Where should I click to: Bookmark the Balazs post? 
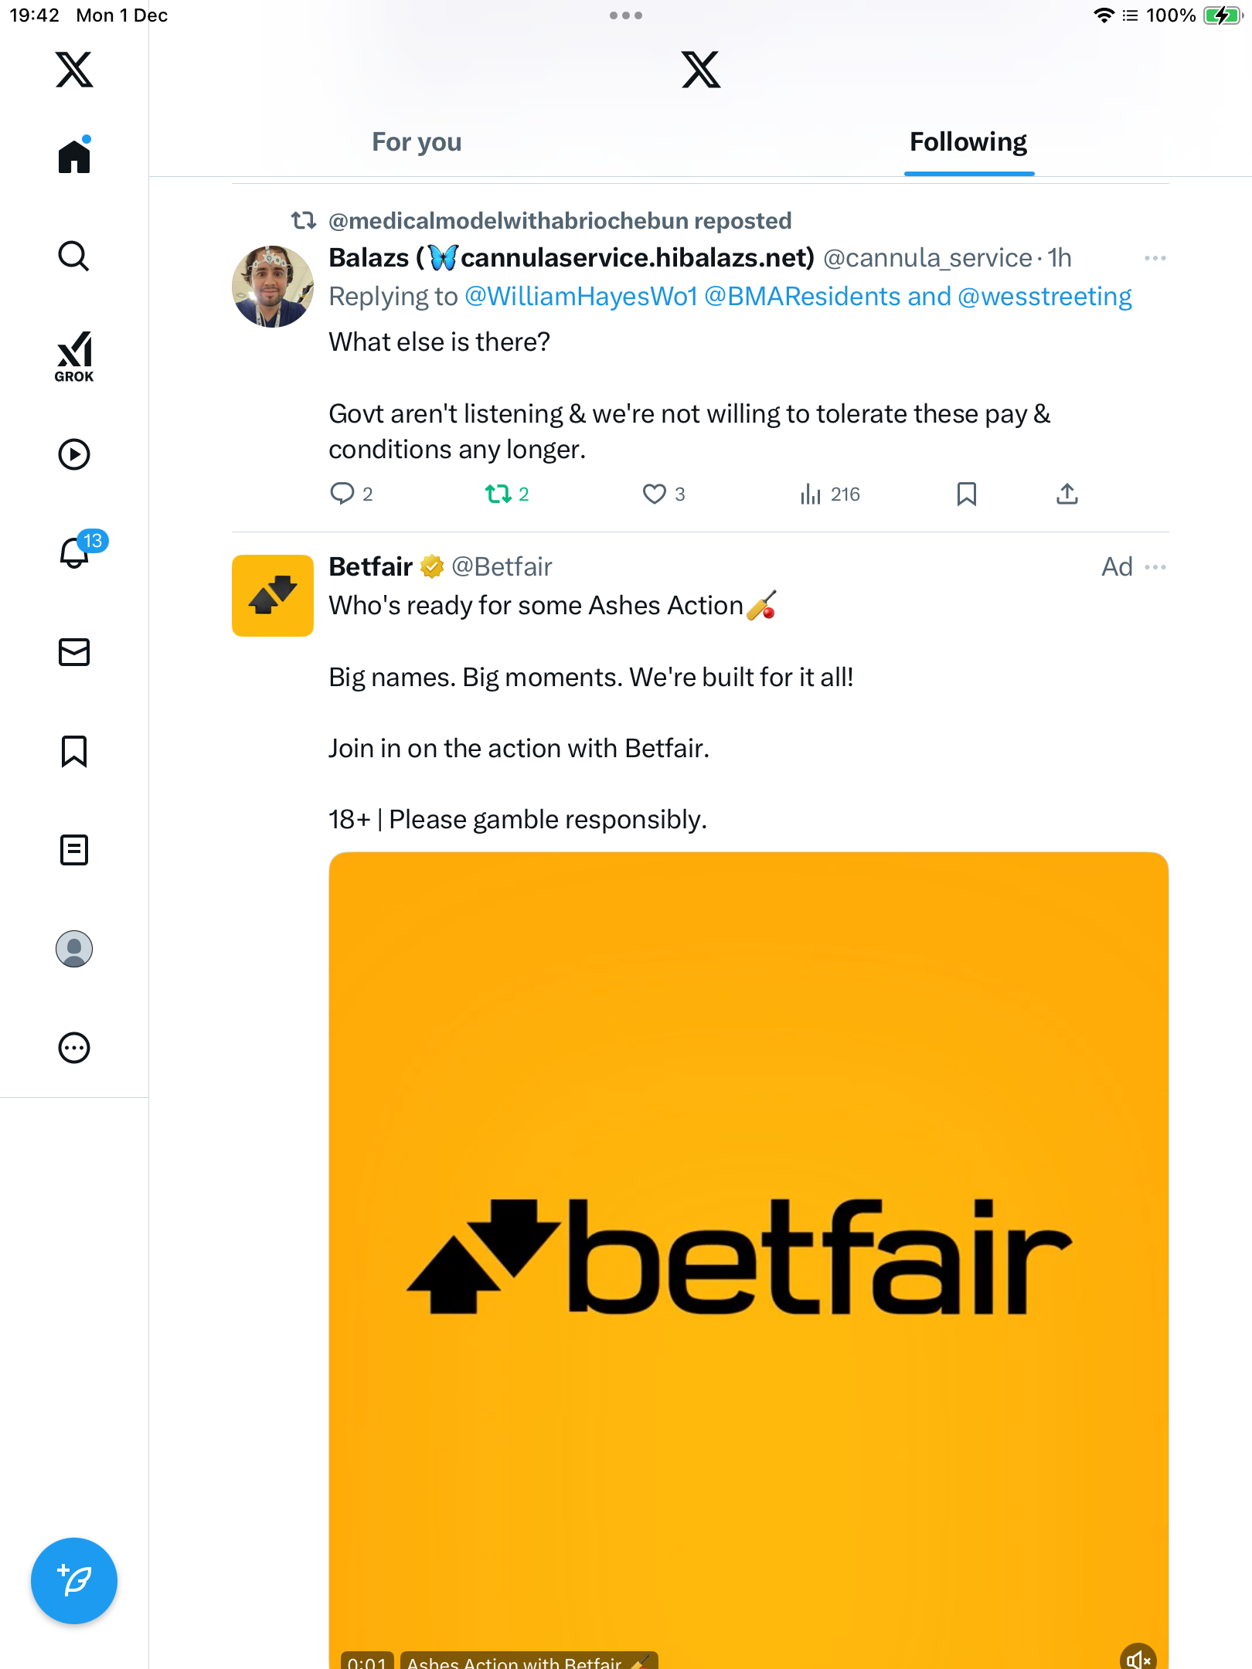pyautogui.click(x=966, y=494)
